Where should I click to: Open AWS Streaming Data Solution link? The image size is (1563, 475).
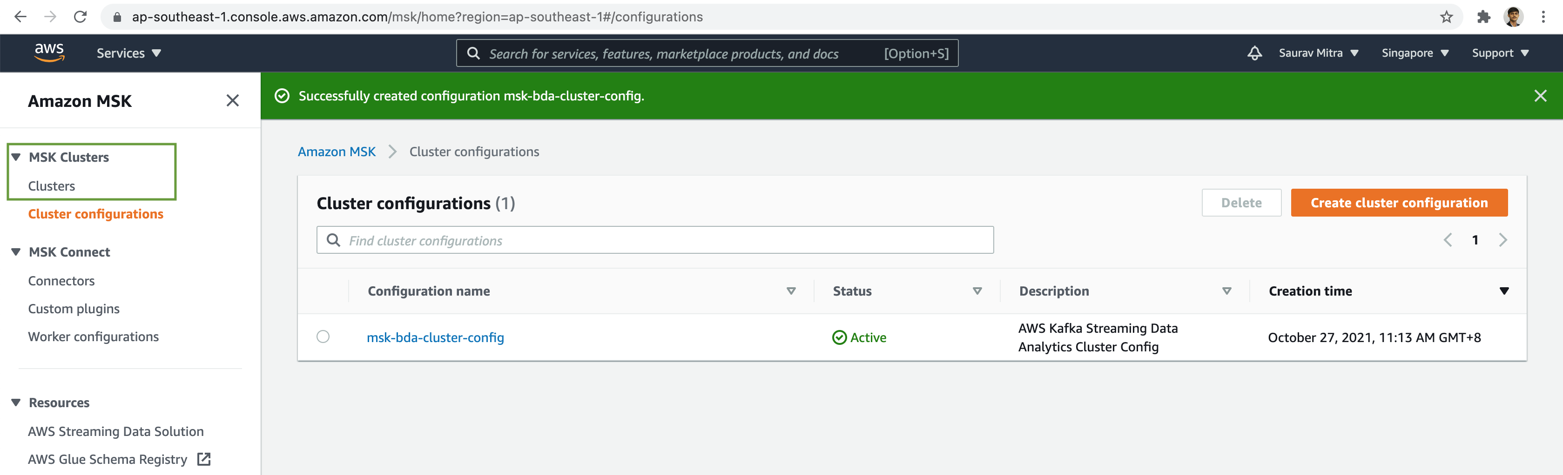[x=116, y=431]
